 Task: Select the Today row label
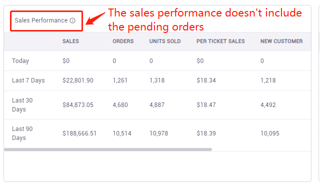tap(20, 61)
